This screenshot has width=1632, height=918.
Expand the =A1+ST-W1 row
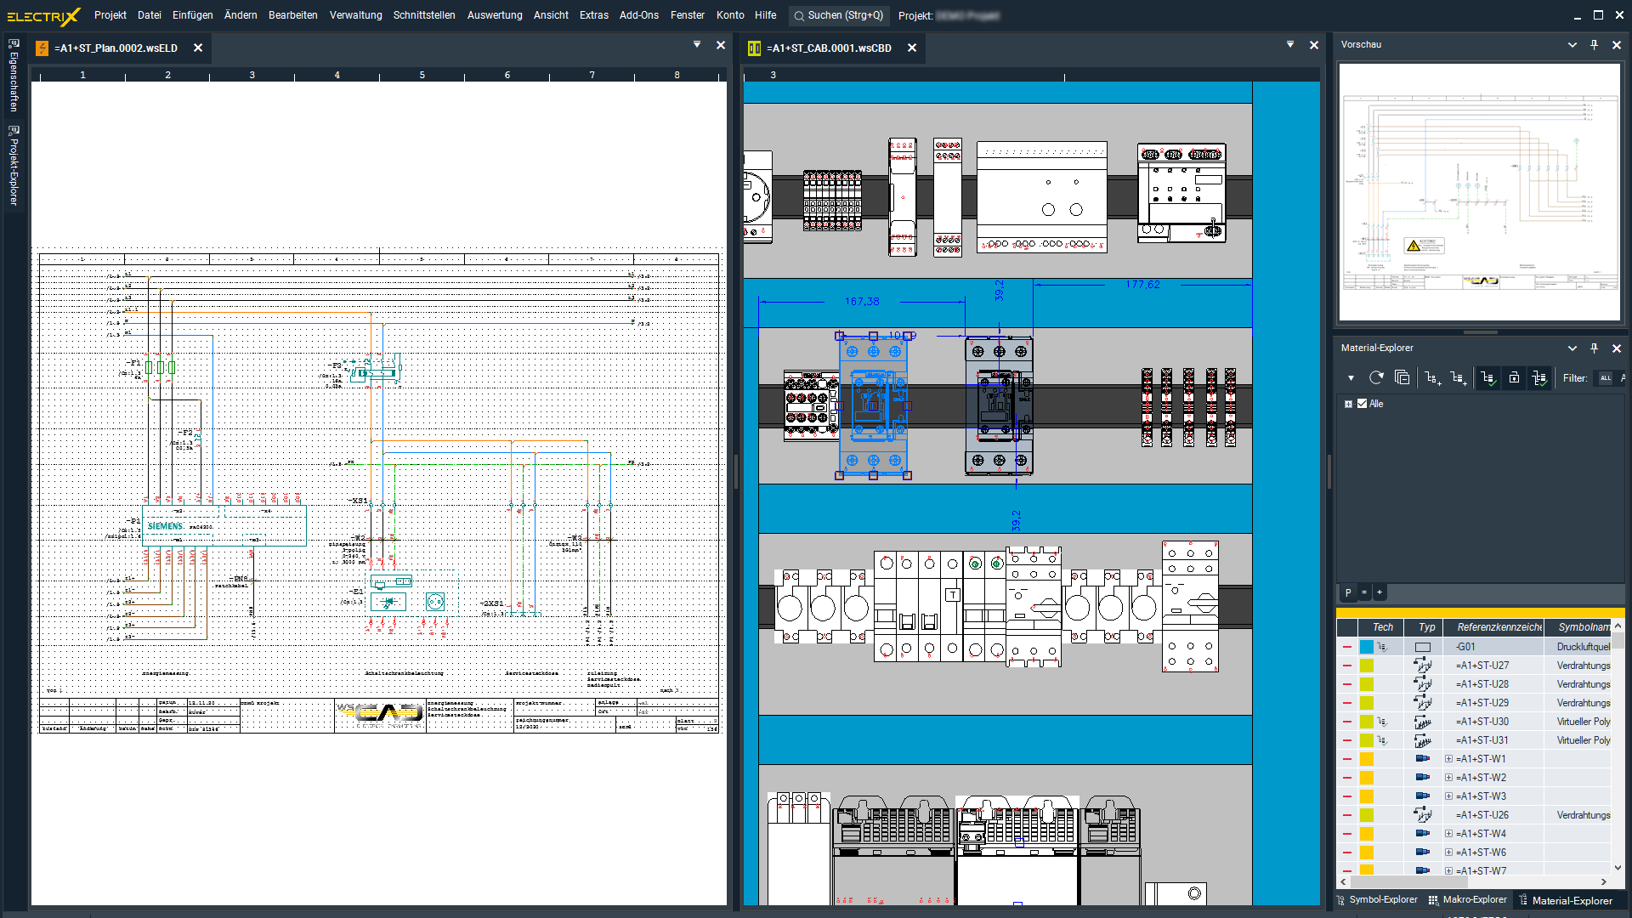[1448, 759]
